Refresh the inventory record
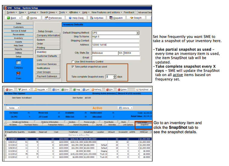The height and width of the screenshot is (166, 229). (96, 90)
